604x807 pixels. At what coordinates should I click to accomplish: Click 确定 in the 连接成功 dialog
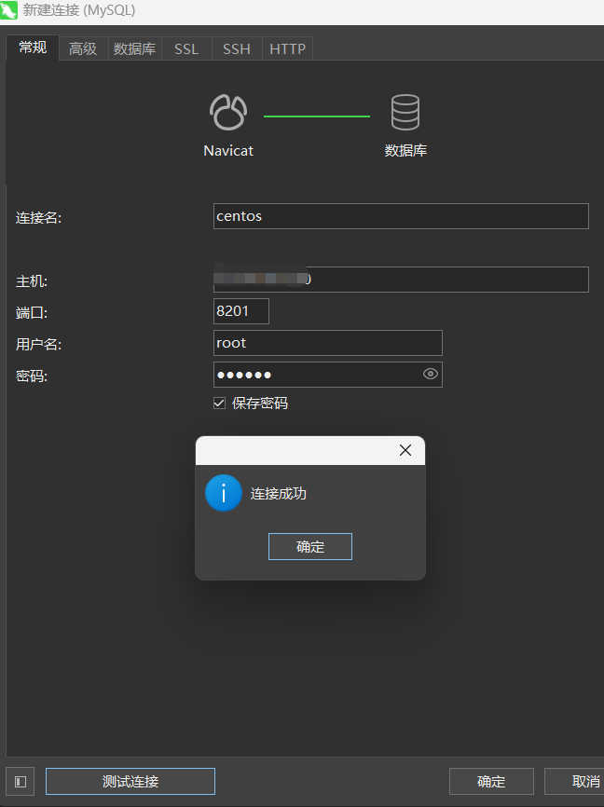click(310, 547)
